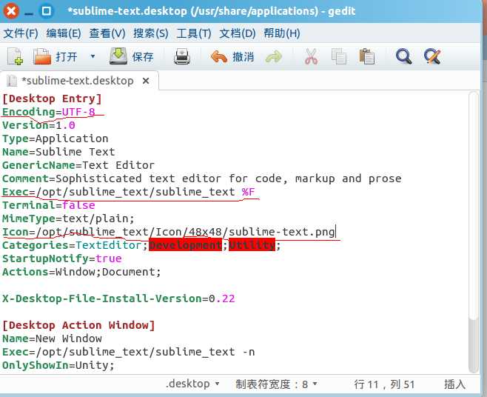487x397 pixels.
Task: Click the GenericName=Text Editor line
Action: (78, 165)
